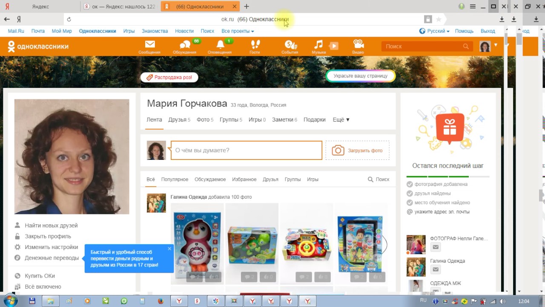Open Музыка note icon
This screenshot has width=545, height=307.
pos(318,44)
